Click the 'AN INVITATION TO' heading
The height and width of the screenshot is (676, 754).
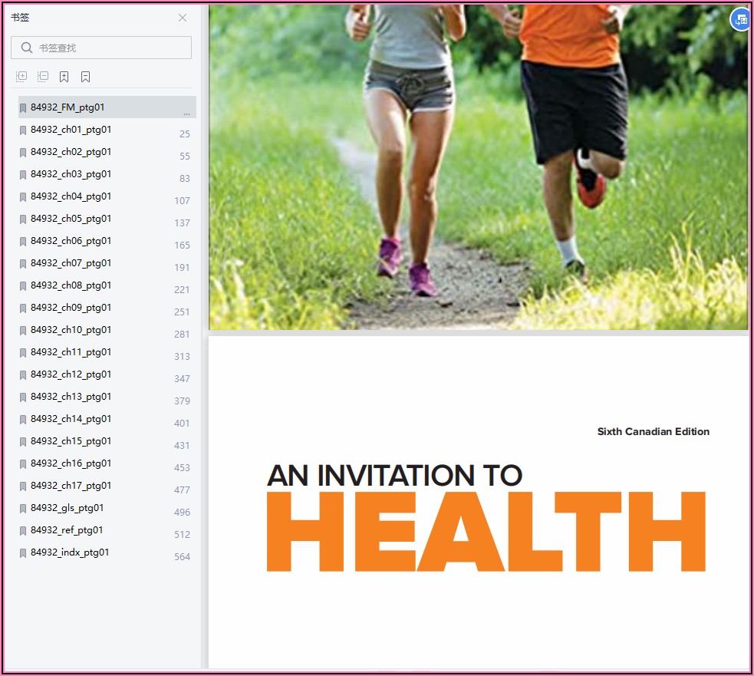(x=395, y=476)
